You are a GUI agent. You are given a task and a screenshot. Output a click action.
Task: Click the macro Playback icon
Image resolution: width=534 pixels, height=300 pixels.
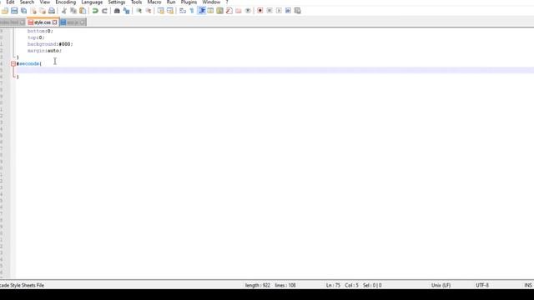click(279, 11)
